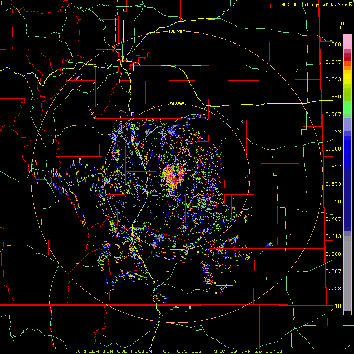Click the TH threshold label on legend
This screenshot has height=354, width=354.
(338, 306)
